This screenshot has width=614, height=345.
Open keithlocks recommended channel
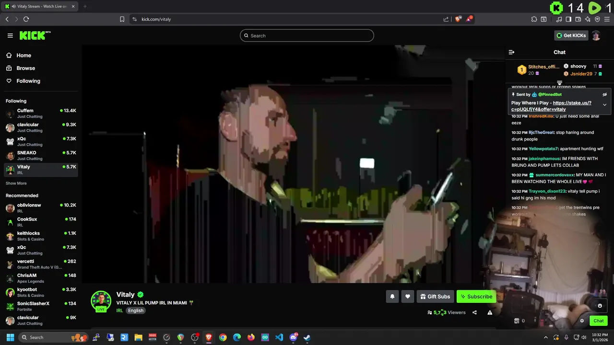[41, 236]
